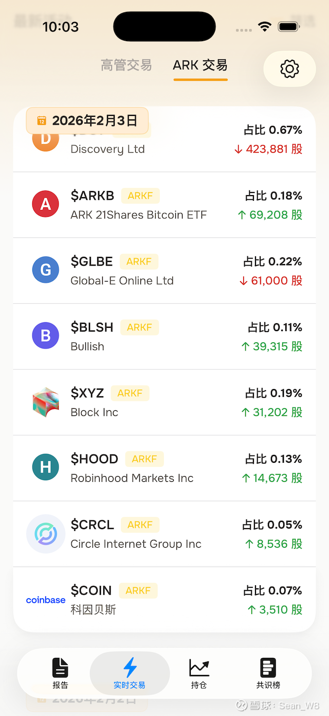The height and width of the screenshot is (716, 329).
Task: Tap the Circle Internet Group logo
Action: click(45, 534)
